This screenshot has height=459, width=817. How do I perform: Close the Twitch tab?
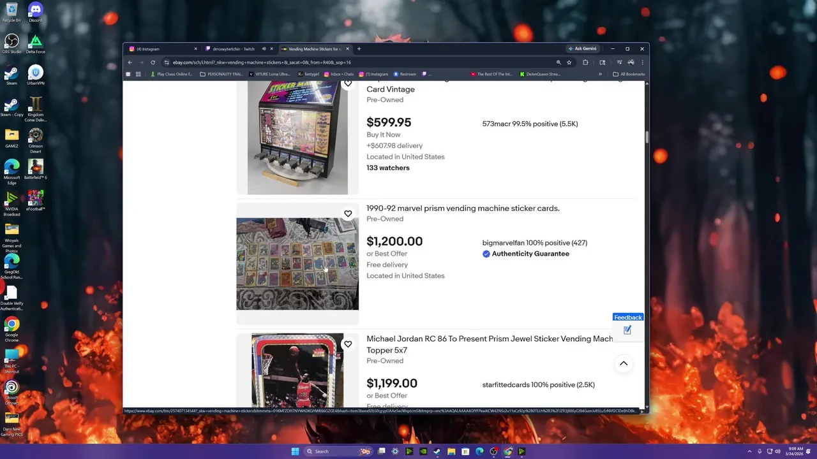tap(271, 49)
